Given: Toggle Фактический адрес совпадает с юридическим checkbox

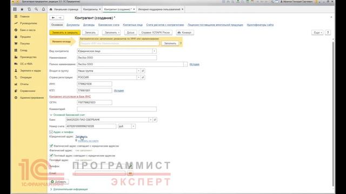Looking at the screenshot, I should coord(51,146).
